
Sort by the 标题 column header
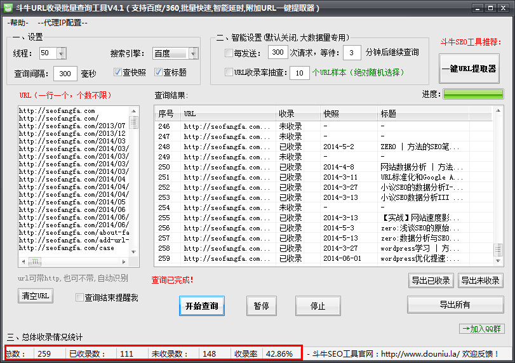[424, 114]
